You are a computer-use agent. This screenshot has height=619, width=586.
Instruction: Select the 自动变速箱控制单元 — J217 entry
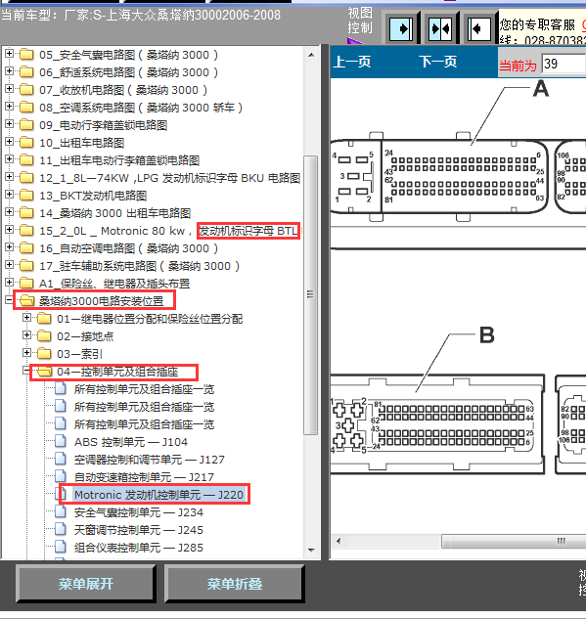pyautogui.click(x=144, y=477)
